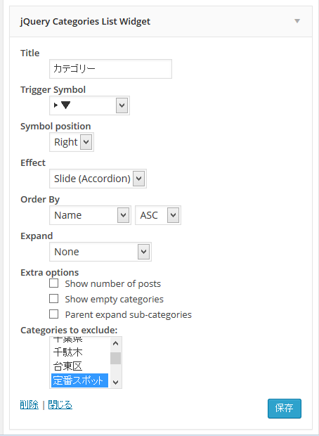Click the Title text field

(110, 69)
